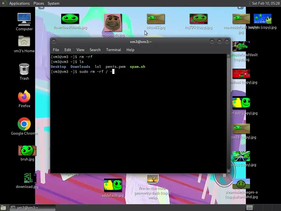281x211 pixels.
Task: Select the qw23 (copy).jpg image
Action: tap(241, 129)
